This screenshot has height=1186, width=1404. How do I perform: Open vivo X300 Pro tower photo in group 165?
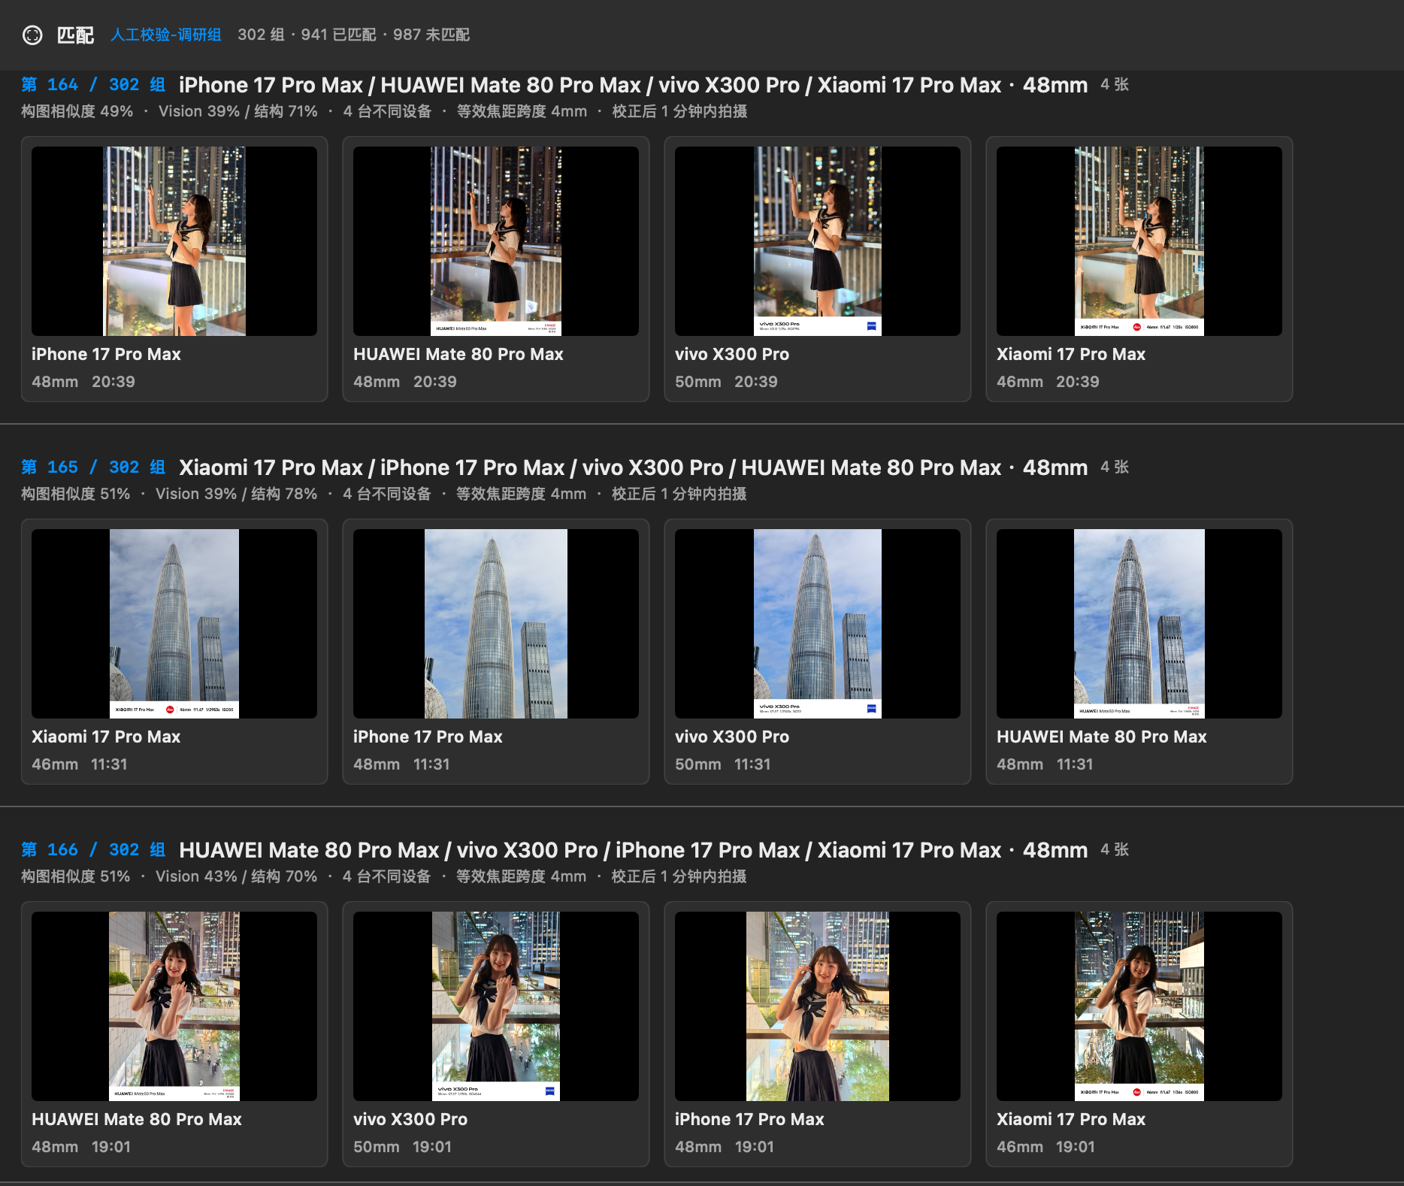tap(818, 624)
